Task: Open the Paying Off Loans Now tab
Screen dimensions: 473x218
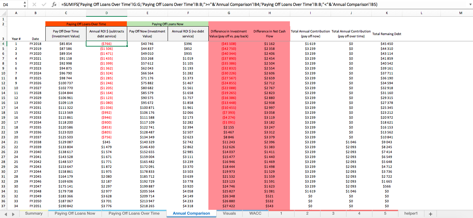Action: (x=75, y=213)
